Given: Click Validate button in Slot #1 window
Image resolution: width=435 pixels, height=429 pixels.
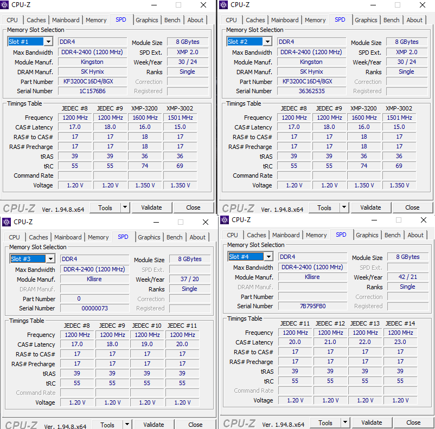Looking at the screenshot, I should (152, 207).
